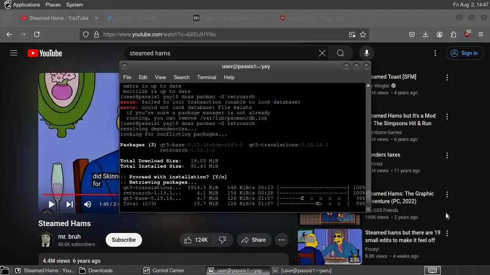Open the Pocket save icon

click(412, 34)
